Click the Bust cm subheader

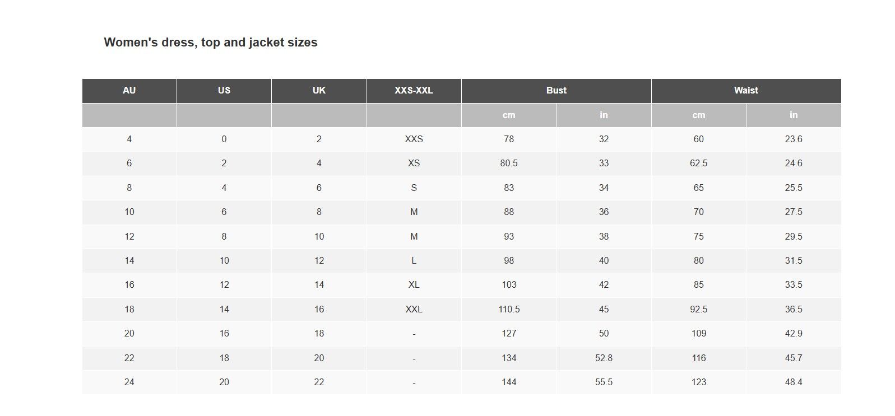pos(509,115)
